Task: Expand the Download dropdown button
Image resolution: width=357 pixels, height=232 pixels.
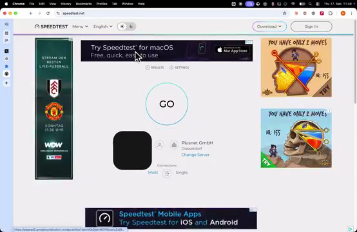Action: (x=269, y=26)
